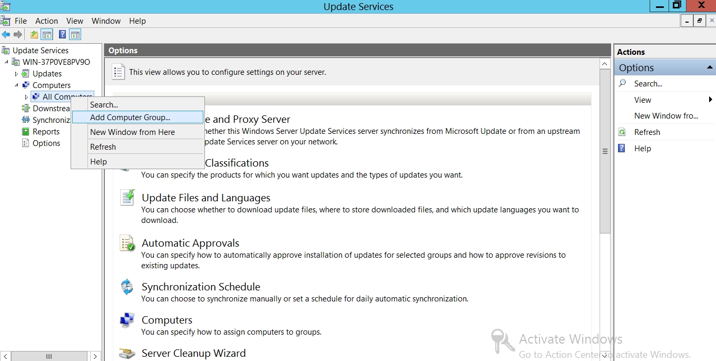Collapse the Options section in Actions pane
This screenshot has height=361, width=716.
pyautogui.click(x=710, y=67)
